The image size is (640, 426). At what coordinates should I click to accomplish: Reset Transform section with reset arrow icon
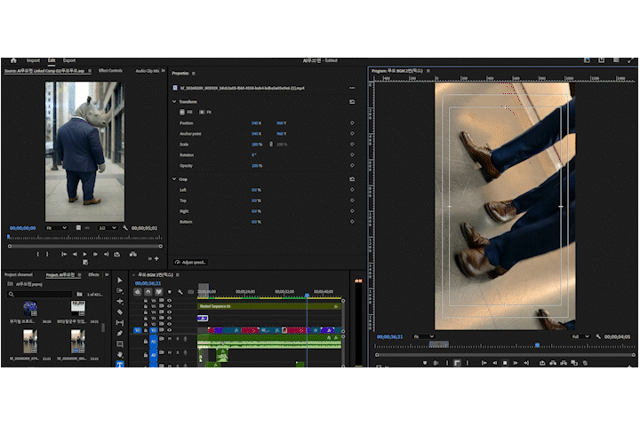[x=353, y=102]
